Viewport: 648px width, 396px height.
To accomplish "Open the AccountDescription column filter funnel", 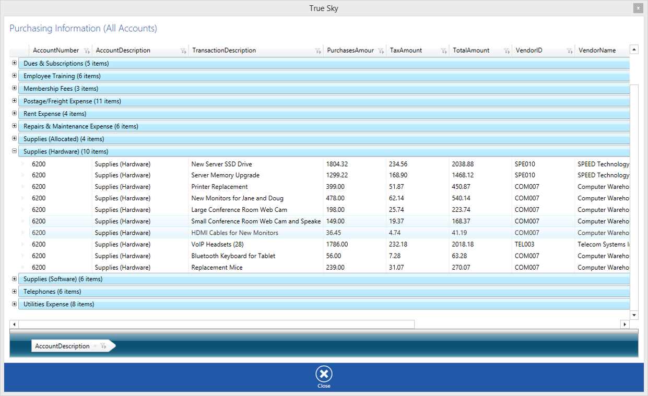I will click(x=183, y=51).
